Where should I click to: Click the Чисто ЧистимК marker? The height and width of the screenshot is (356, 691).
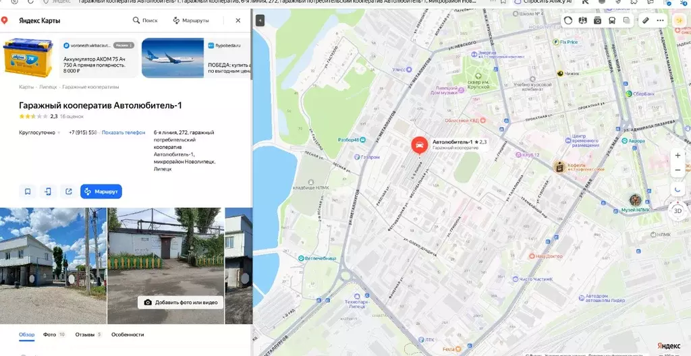515,279
